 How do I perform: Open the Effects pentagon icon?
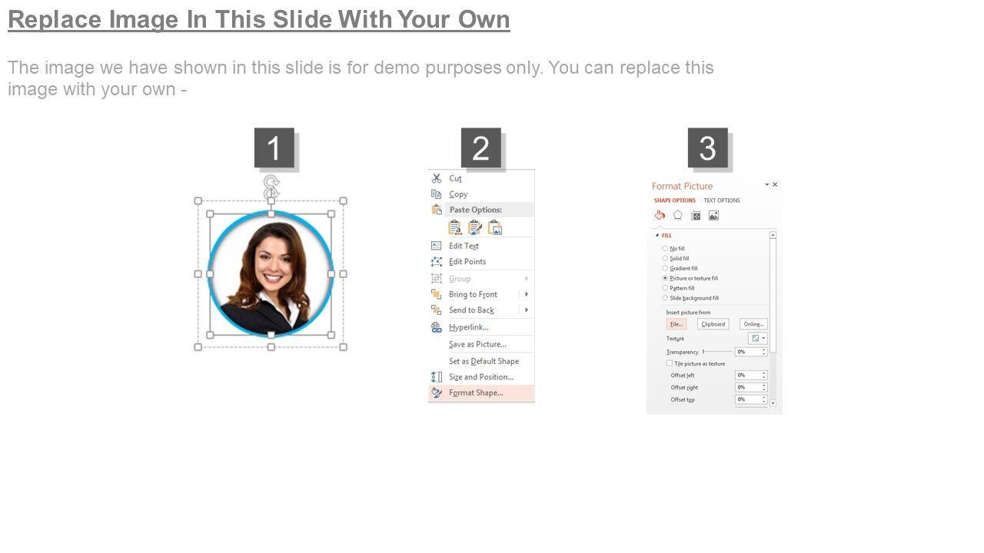click(x=677, y=216)
